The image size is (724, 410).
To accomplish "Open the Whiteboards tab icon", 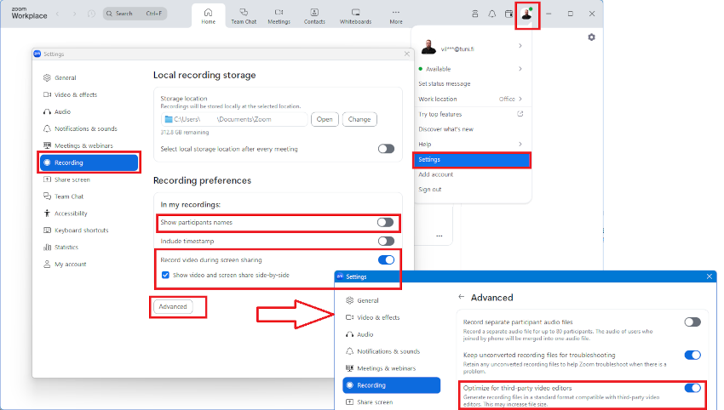I will [x=355, y=14].
